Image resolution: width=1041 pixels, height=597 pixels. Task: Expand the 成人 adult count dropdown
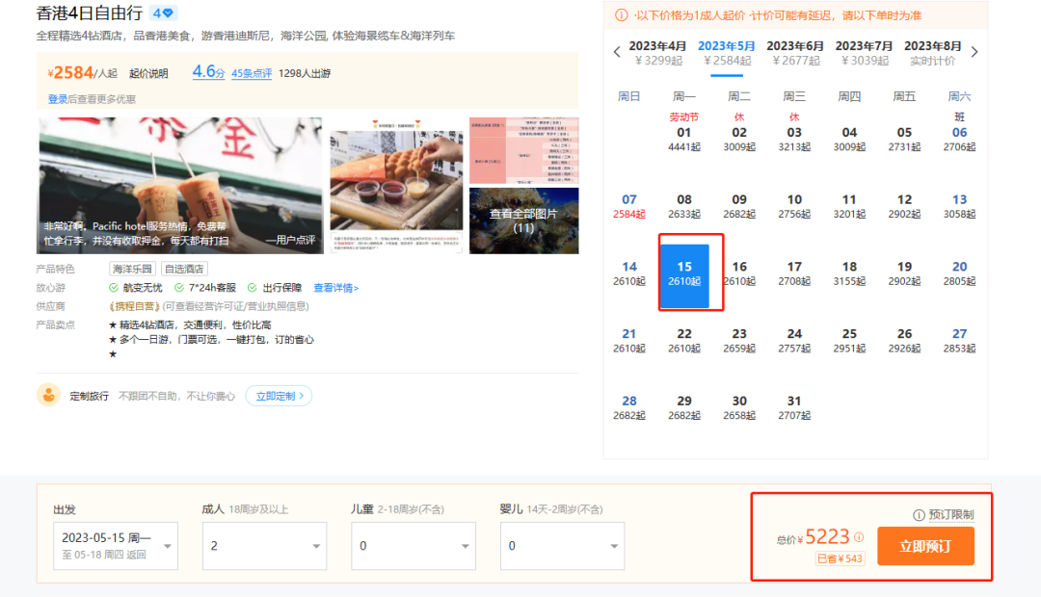(263, 546)
